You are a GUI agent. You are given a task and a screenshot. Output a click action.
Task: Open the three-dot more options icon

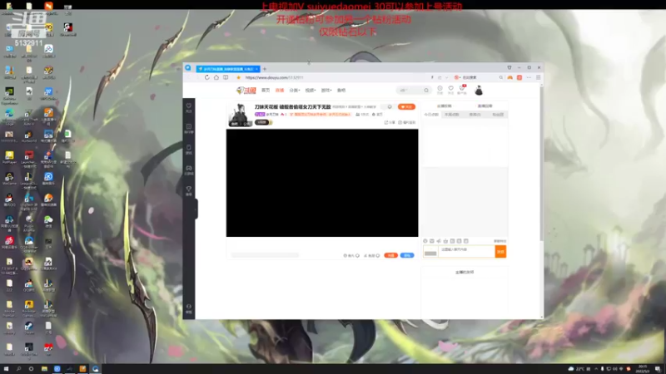tap(529, 77)
